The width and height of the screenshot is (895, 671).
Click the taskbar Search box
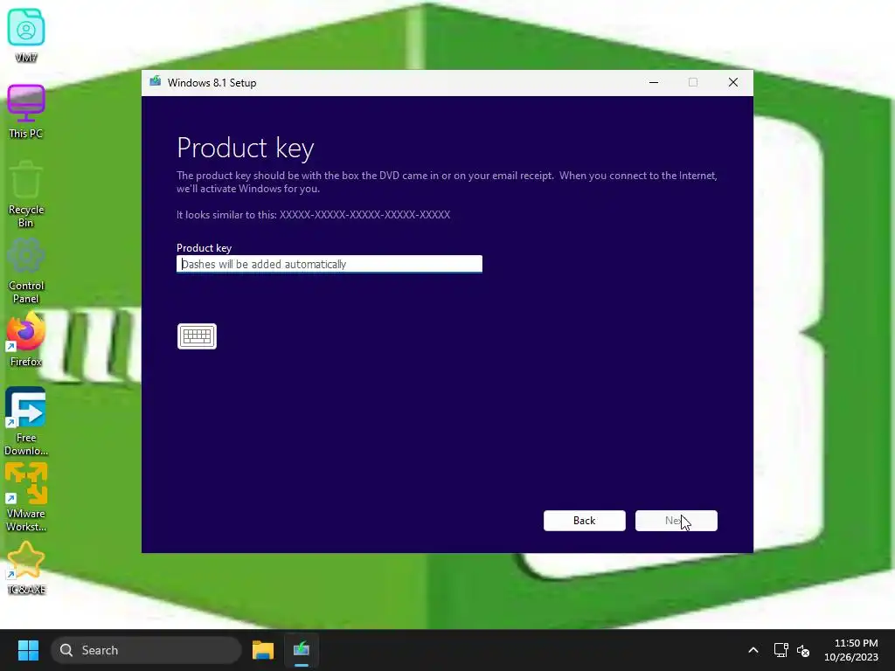(147, 650)
